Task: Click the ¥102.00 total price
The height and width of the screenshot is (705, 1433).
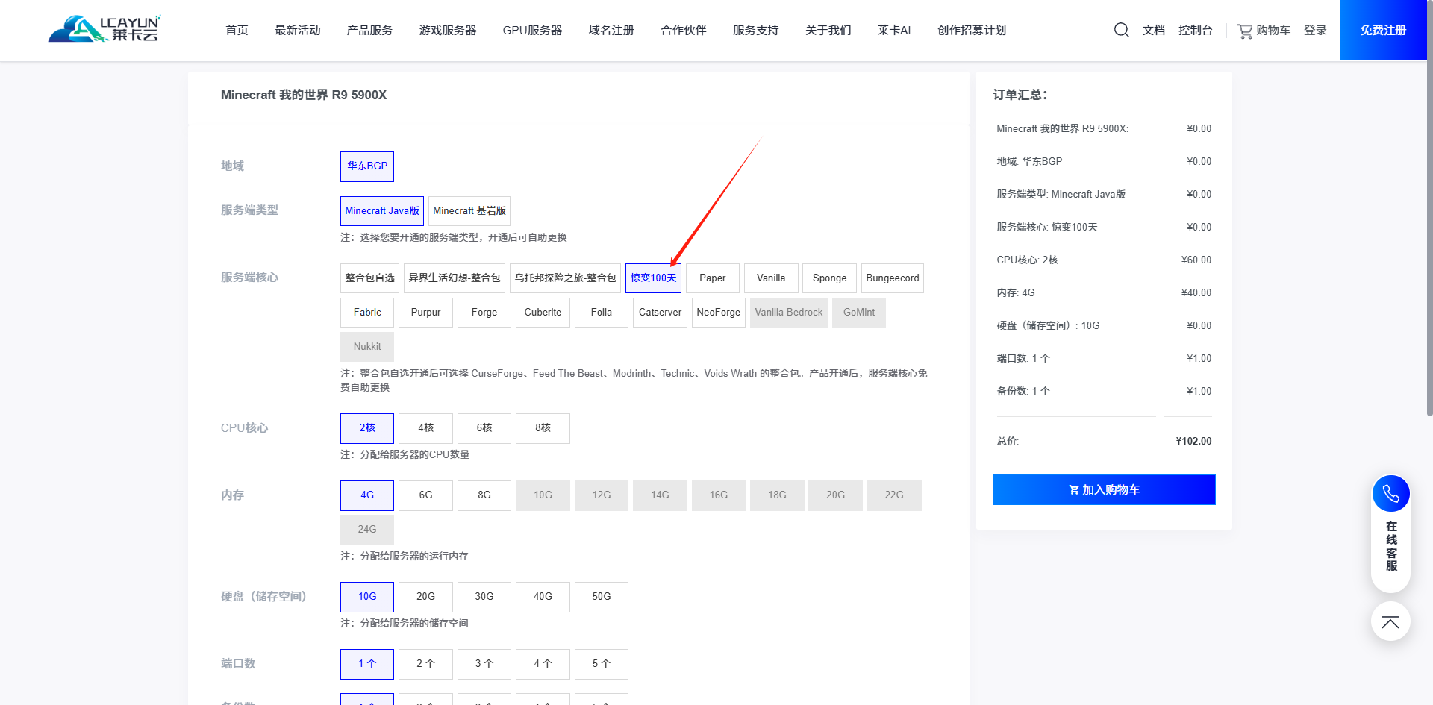Action: click(x=1193, y=441)
